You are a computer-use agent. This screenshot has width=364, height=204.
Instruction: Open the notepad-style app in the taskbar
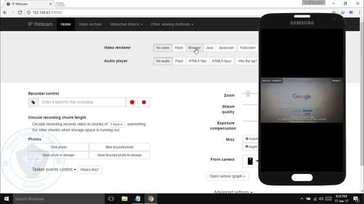(138, 199)
